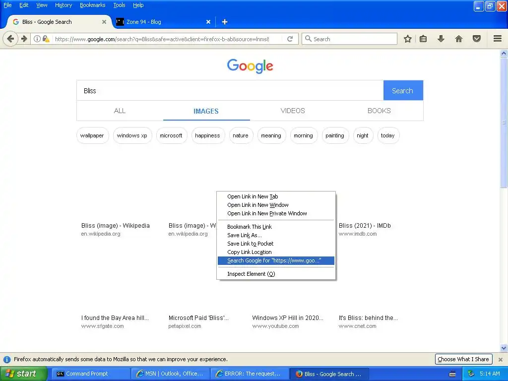The image size is (508, 381).
Task: Go to the Firefox Home icon
Action: tap(459, 39)
